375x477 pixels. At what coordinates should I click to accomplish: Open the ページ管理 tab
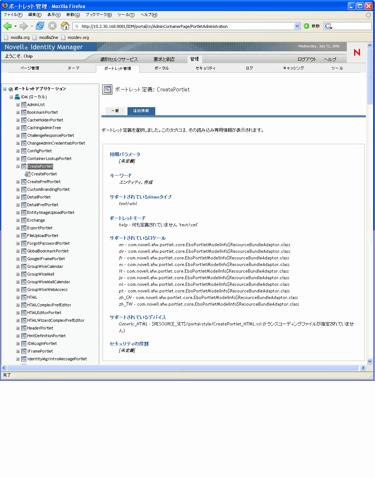(30, 68)
